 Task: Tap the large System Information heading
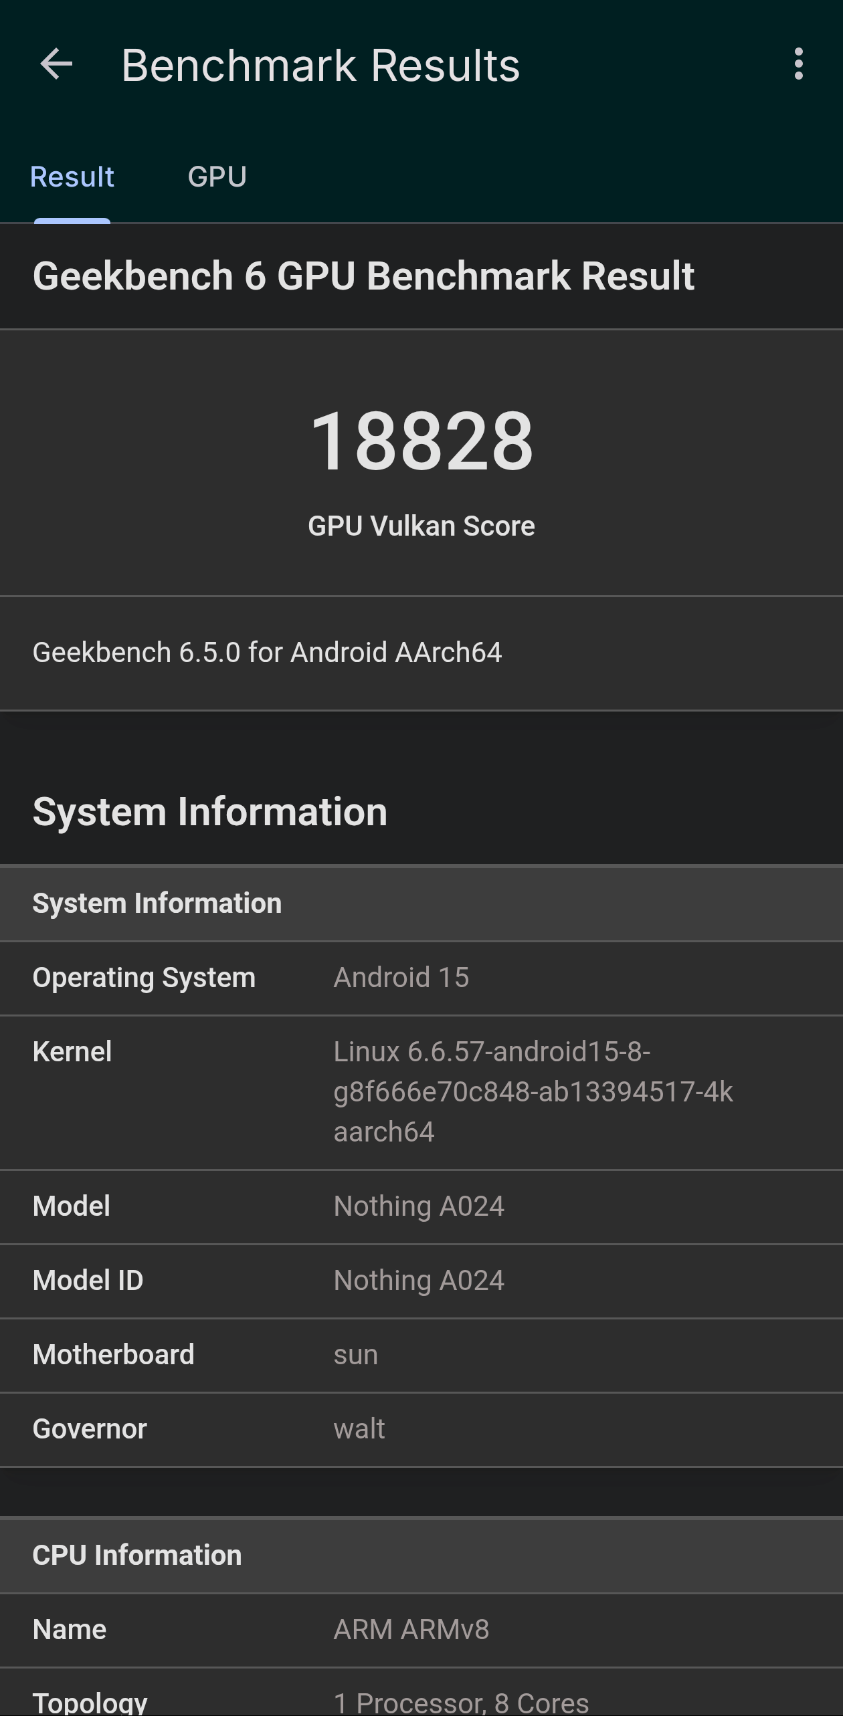point(210,812)
